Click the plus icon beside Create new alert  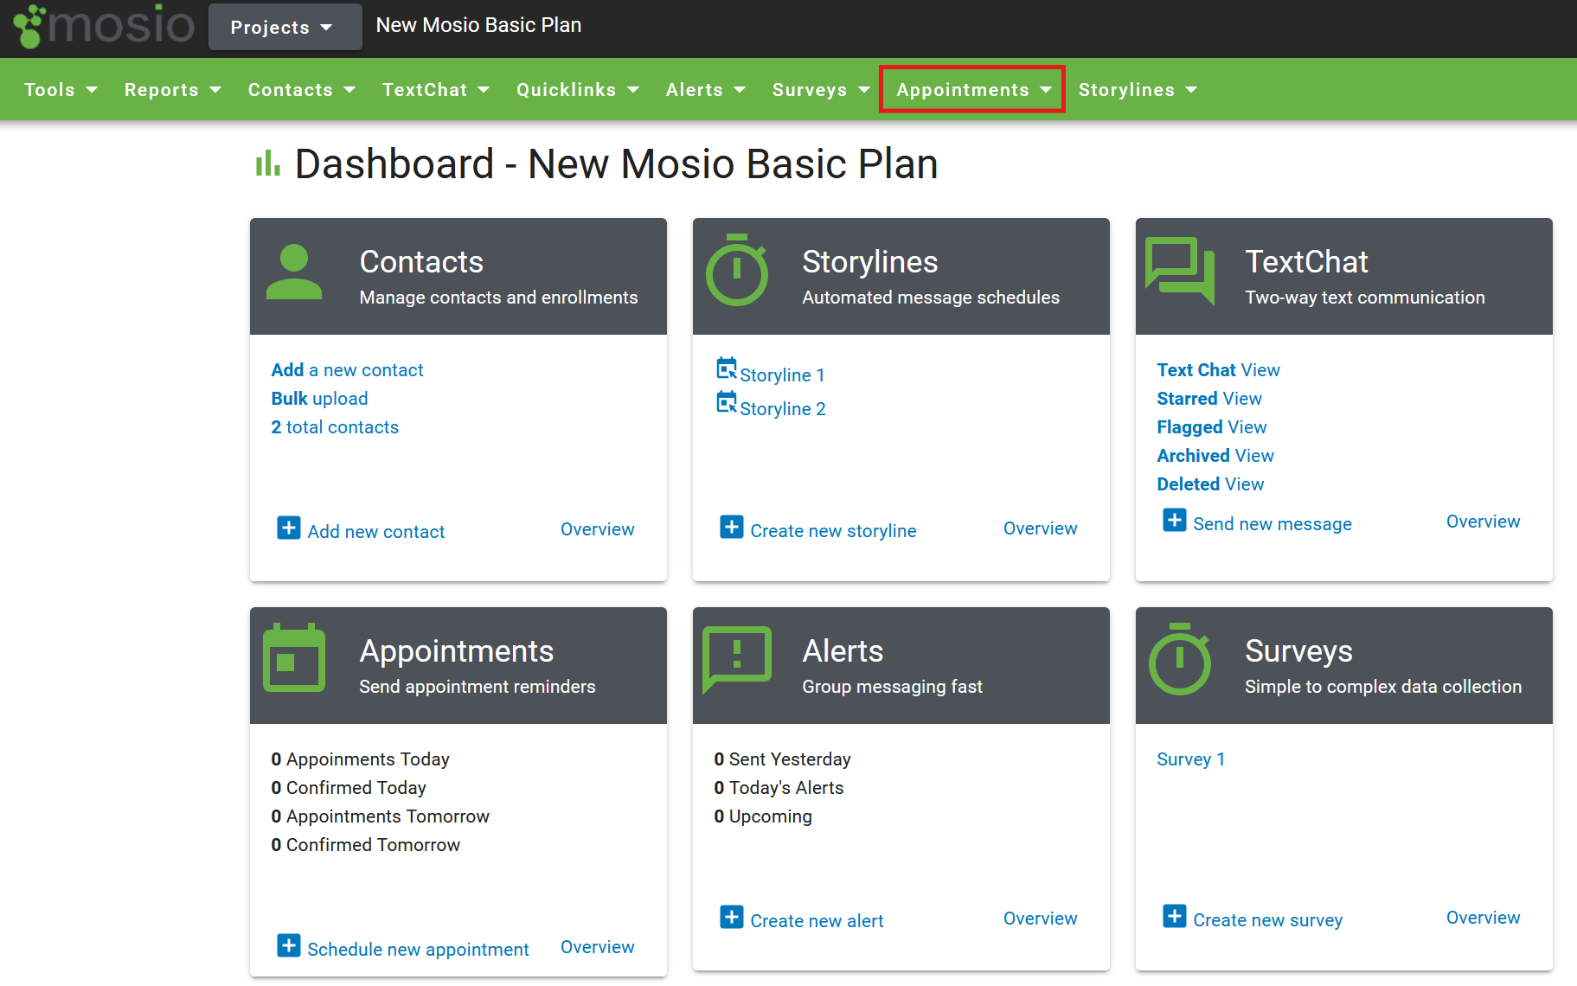(x=732, y=917)
